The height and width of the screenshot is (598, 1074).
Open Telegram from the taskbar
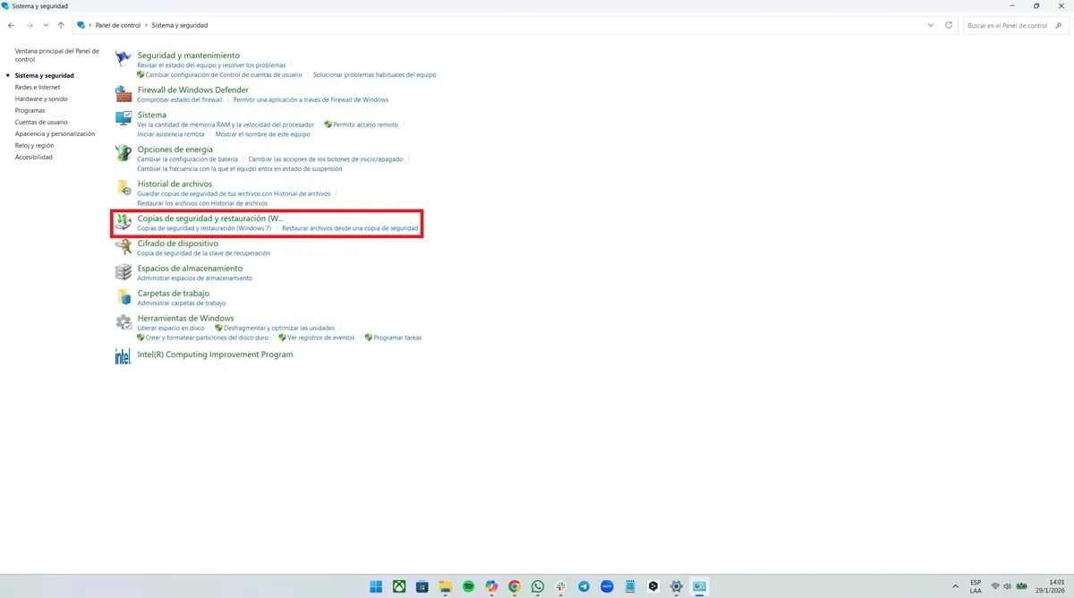[x=584, y=586]
